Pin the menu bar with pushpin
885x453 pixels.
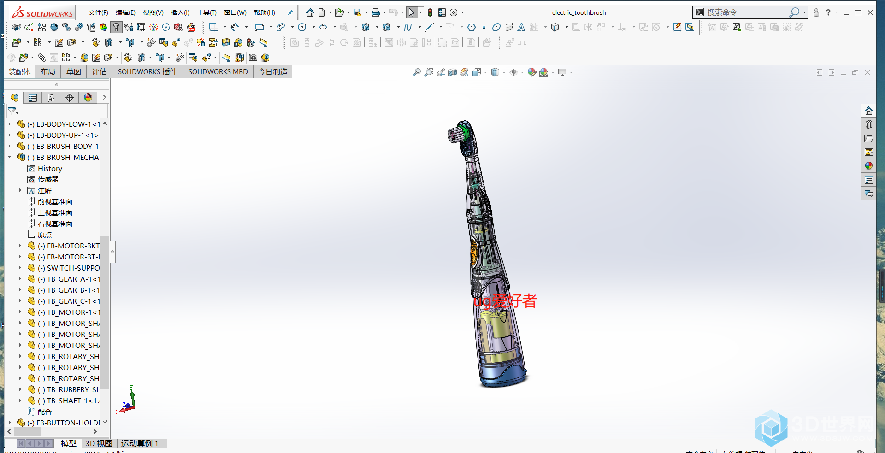click(290, 12)
